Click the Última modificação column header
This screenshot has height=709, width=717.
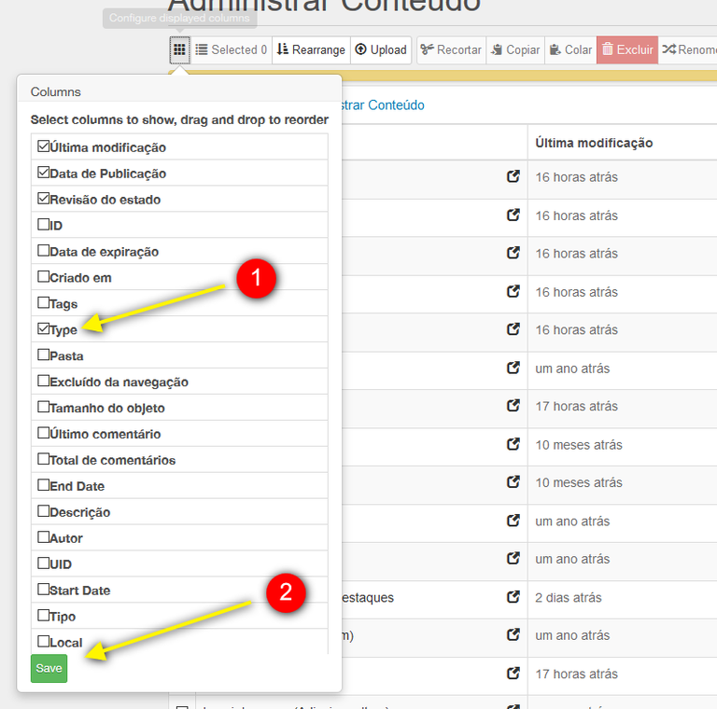coord(594,143)
